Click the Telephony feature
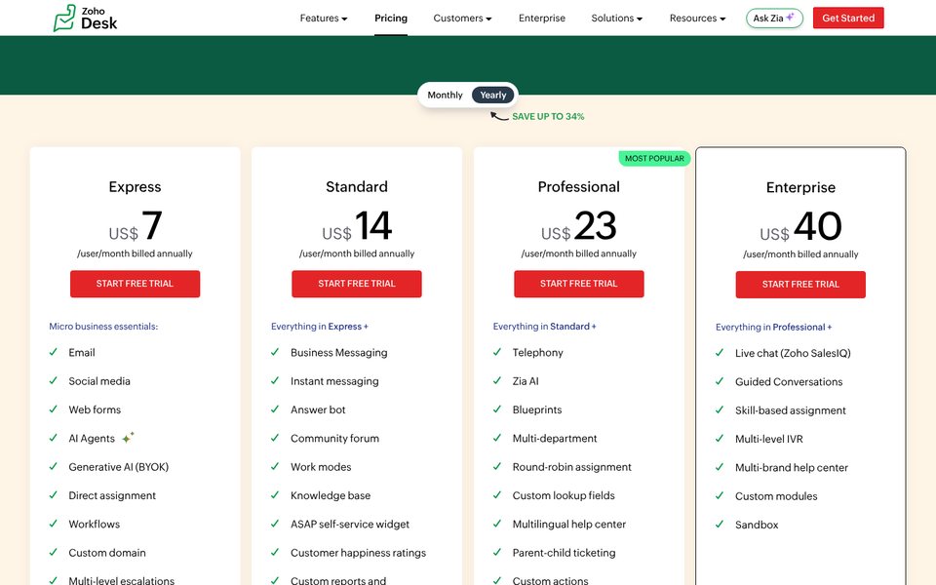 pos(537,353)
